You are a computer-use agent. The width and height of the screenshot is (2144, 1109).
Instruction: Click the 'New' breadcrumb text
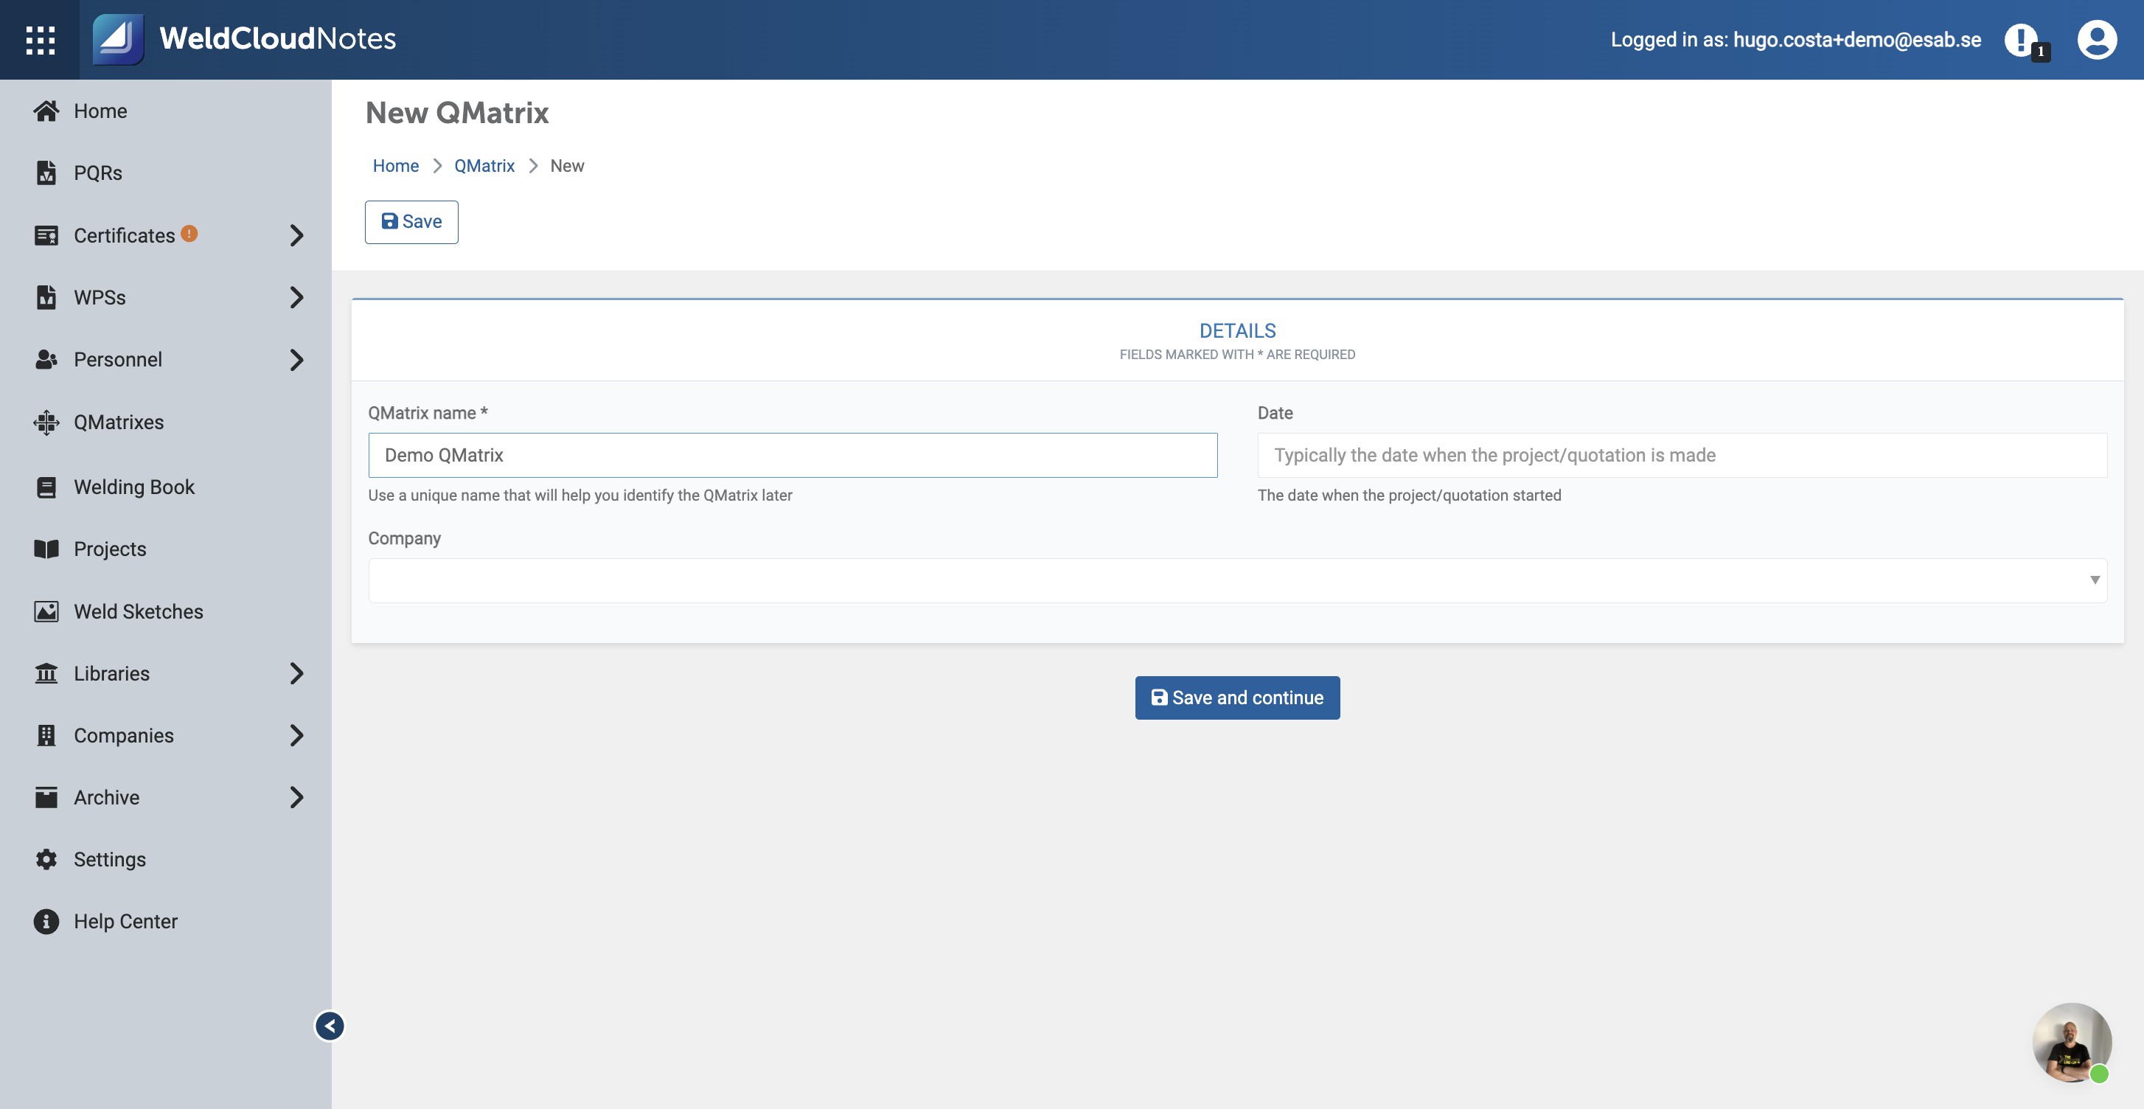(567, 166)
